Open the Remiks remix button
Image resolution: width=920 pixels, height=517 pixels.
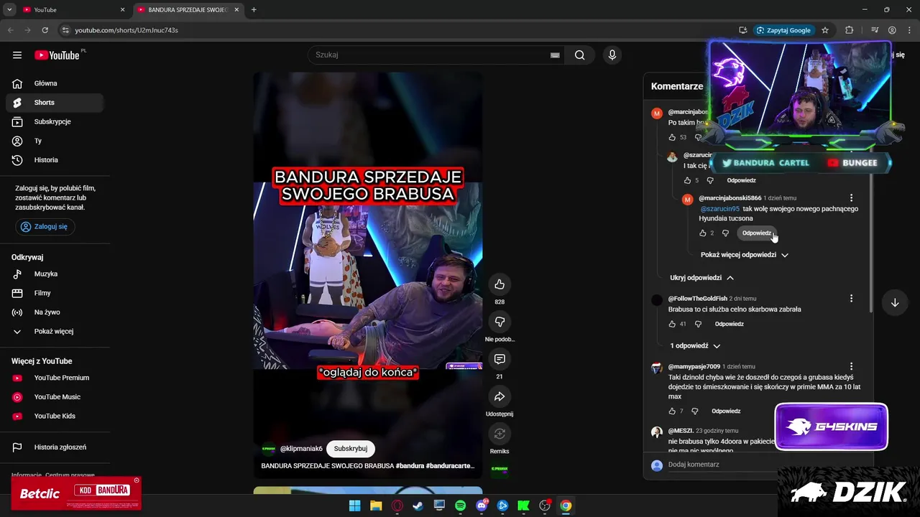click(500, 434)
